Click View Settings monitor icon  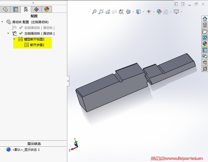click(176, 12)
